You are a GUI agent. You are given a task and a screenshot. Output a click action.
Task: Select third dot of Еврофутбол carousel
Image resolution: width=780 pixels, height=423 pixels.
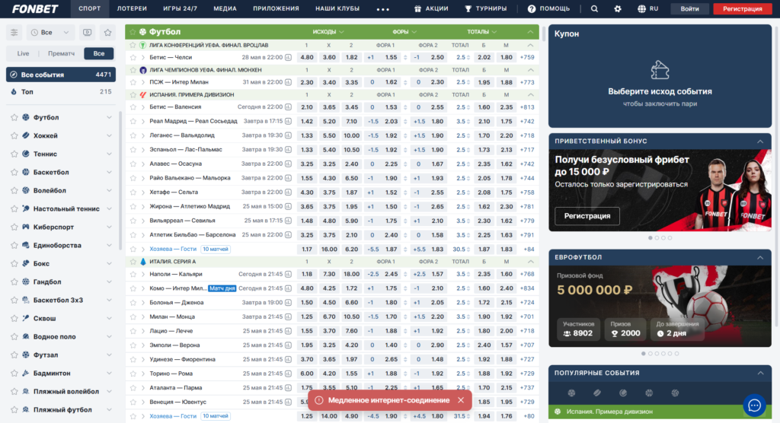657,354
